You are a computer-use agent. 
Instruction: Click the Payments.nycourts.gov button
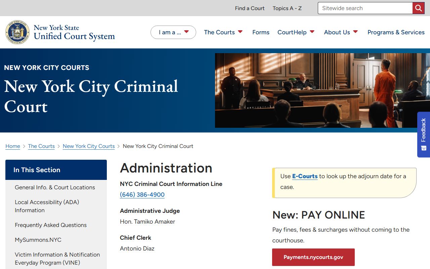pyautogui.click(x=313, y=257)
